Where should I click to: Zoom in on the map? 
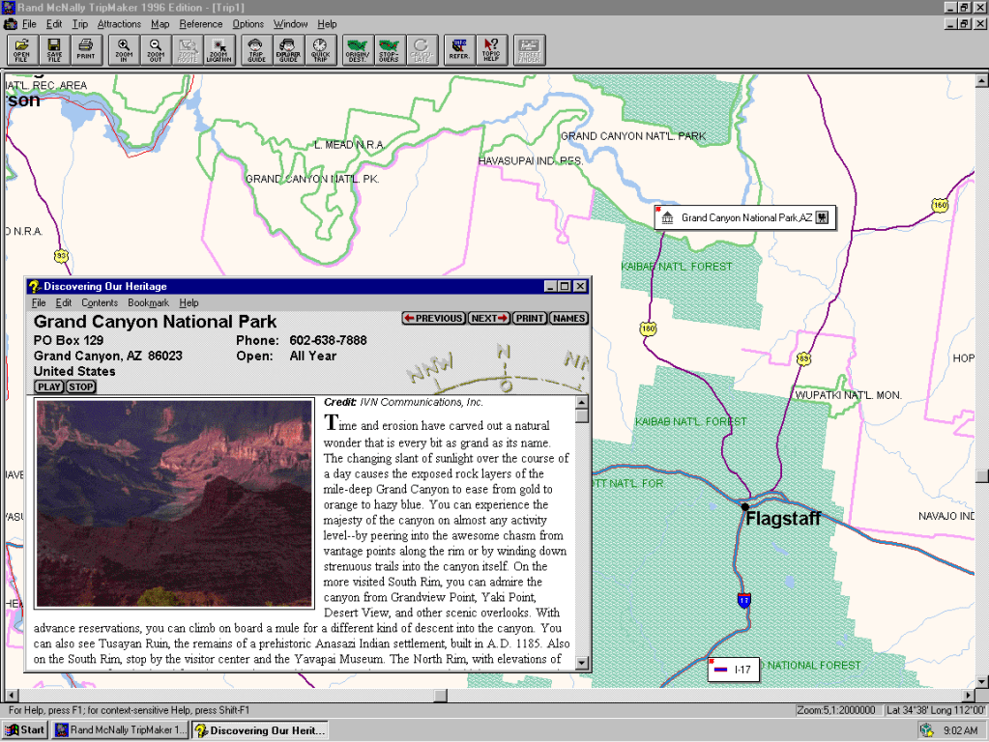[124, 49]
